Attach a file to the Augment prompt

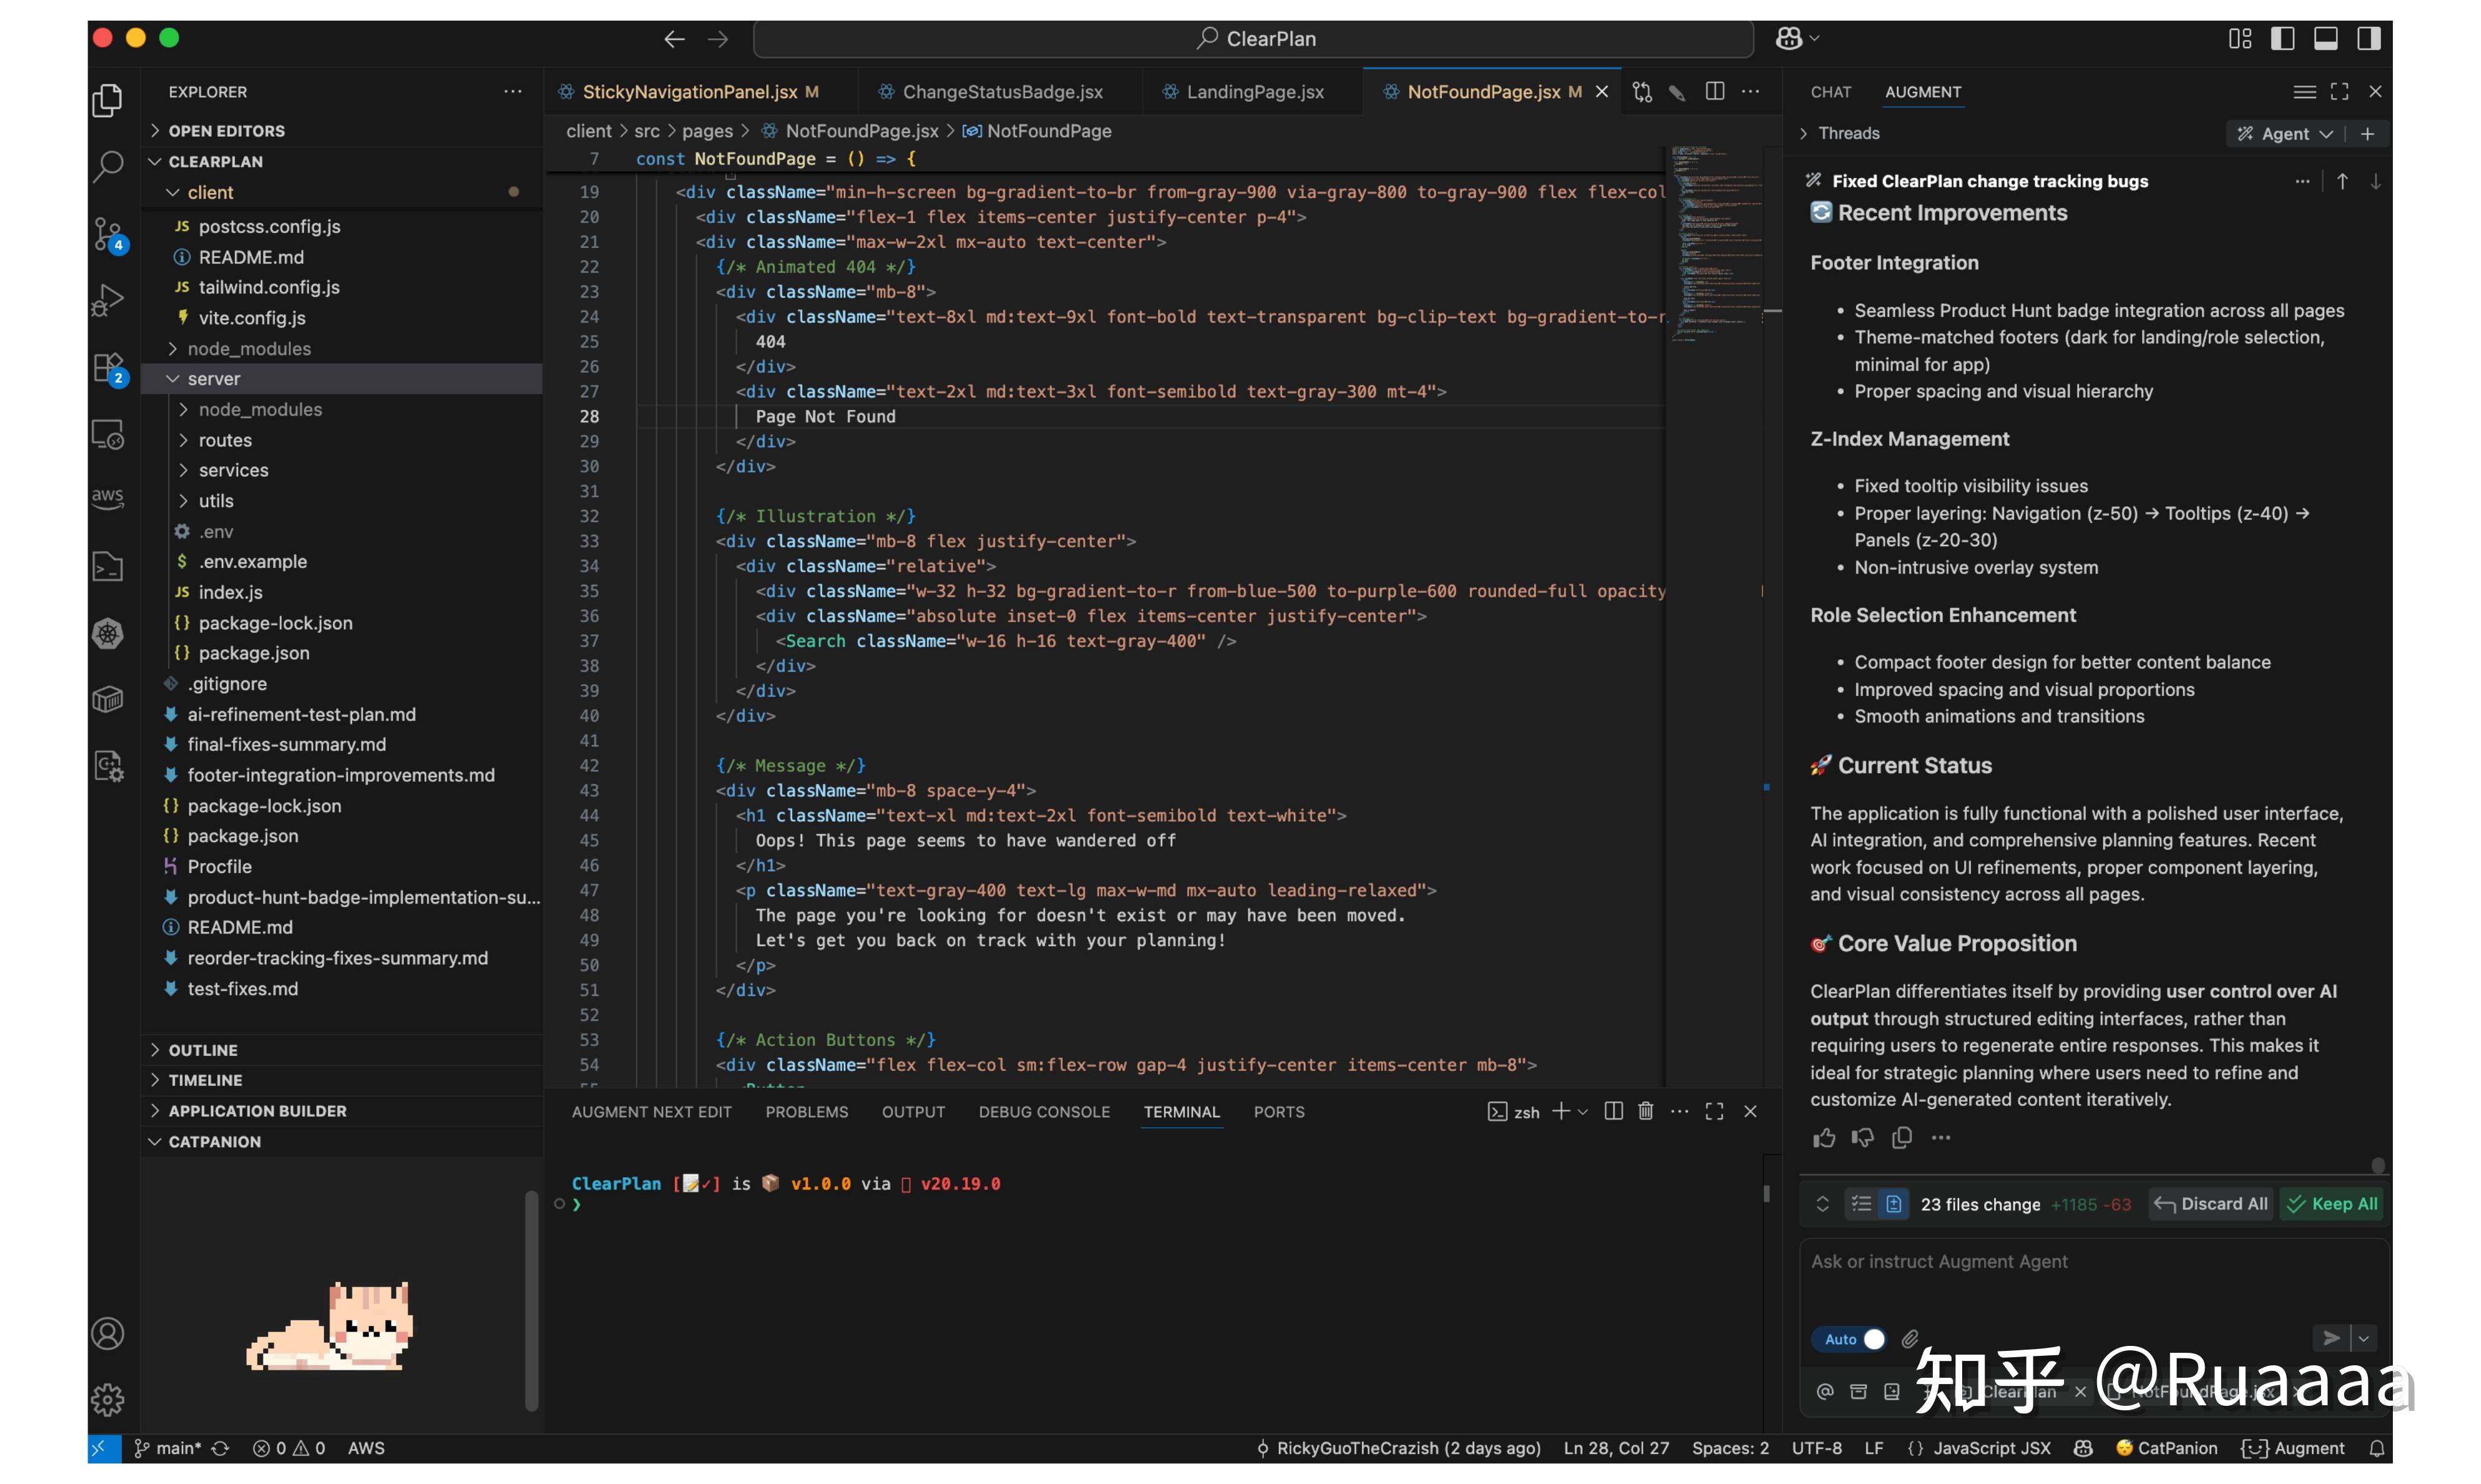pos(1911,1338)
